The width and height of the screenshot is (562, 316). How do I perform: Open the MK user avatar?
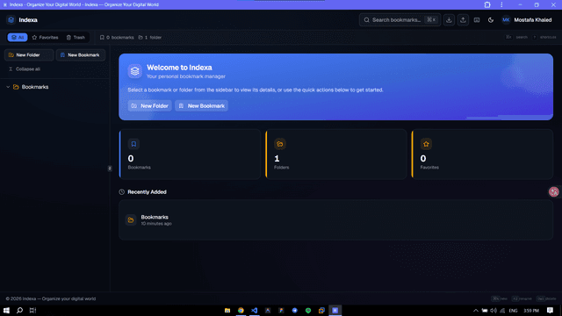506,20
